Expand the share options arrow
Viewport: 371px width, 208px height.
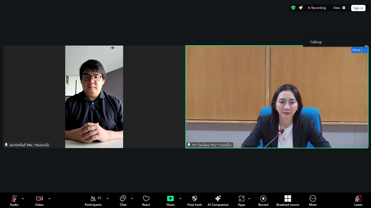click(180, 199)
